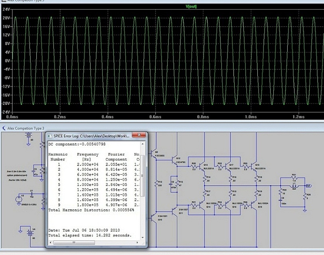
Task: Click the .fourier 20k V(Out) directive
Action: pyautogui.click(x=18, y=180)
